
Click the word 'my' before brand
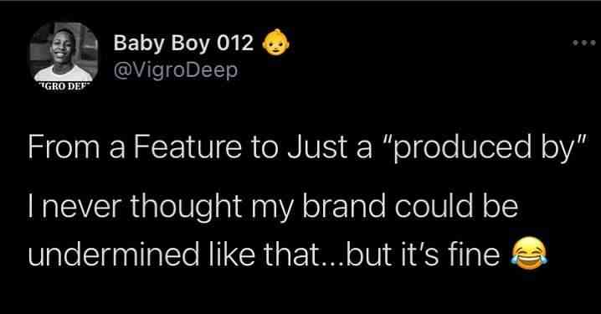tap(271, 209)
